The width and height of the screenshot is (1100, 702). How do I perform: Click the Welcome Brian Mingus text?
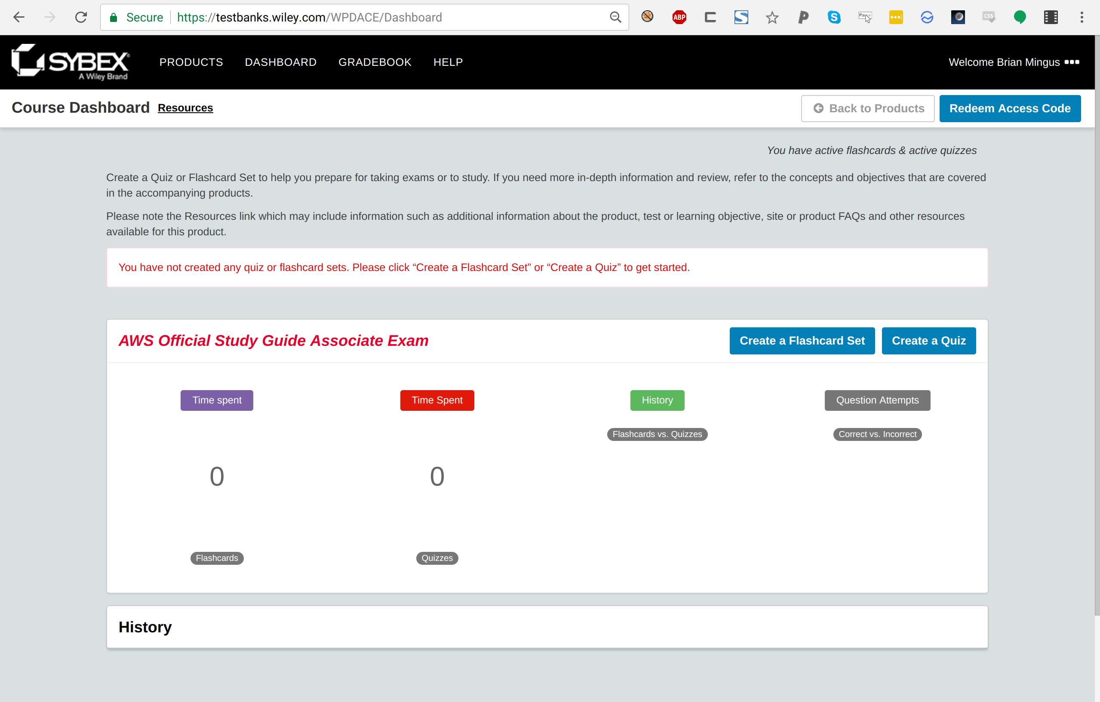pos(1004,62)
